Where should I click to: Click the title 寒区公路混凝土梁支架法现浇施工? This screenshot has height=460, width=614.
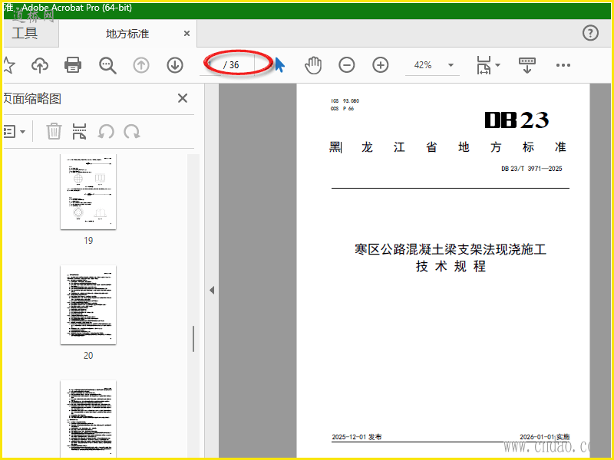point(451,249)
